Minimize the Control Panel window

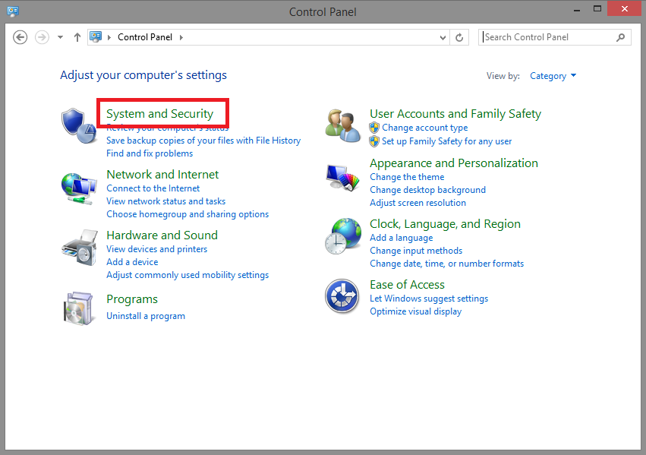[x=577, y=9]
